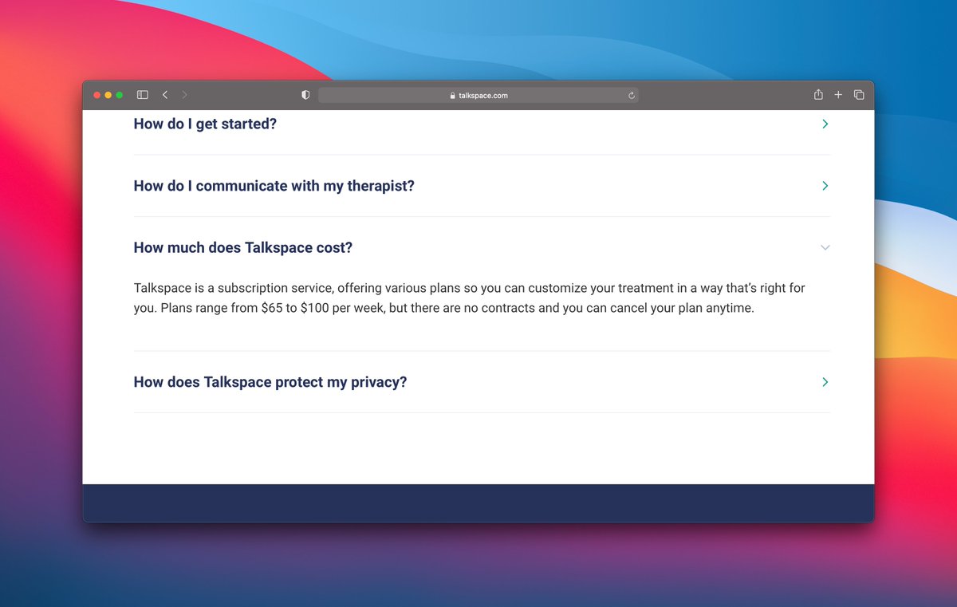Expand chevron beside privacy protection question

tap(825, 382)
